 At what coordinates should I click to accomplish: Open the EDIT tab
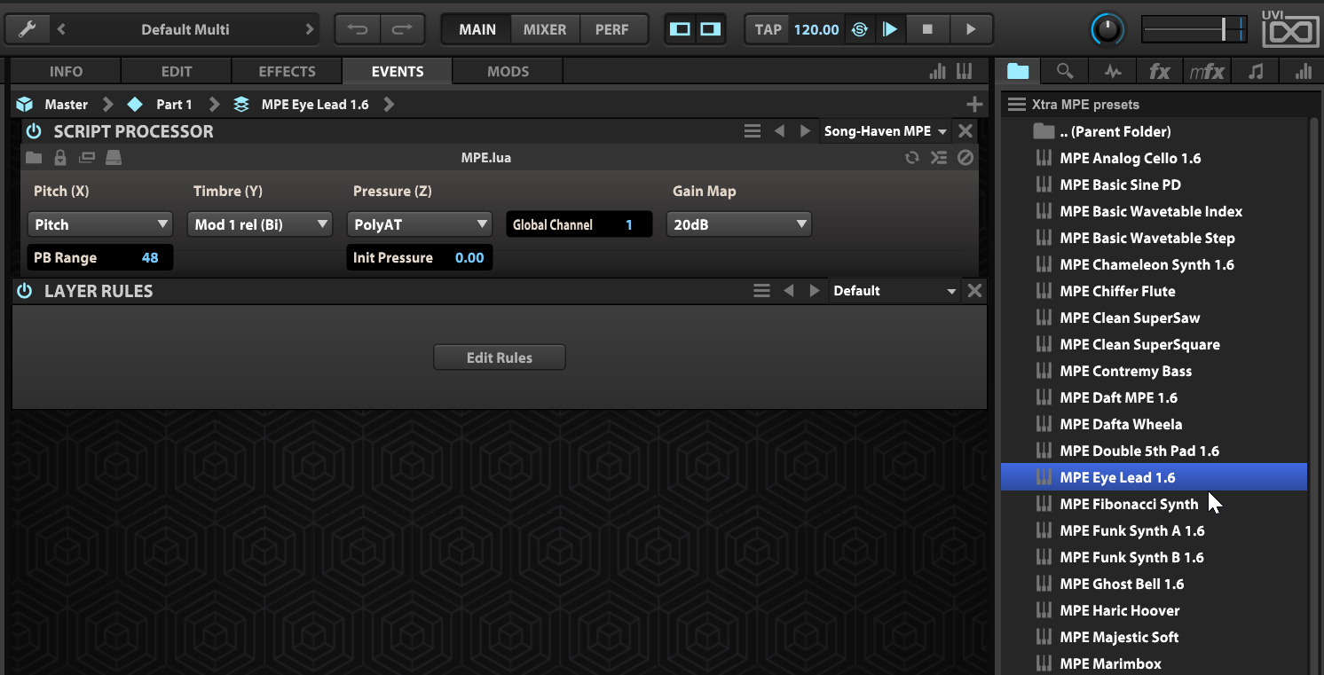(176, 71)
